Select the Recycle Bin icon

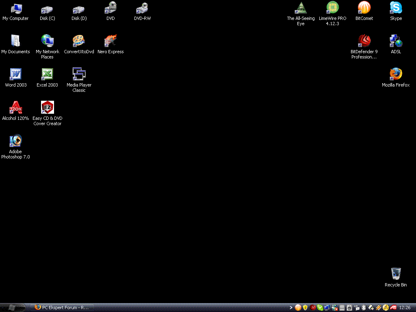[396, 274]
